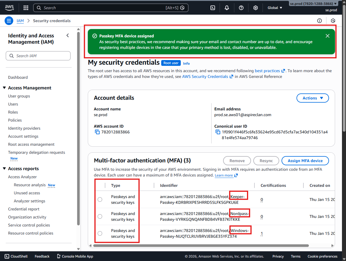Image resolution: width=346 pixels, height=261 pixels.
Task: Go to Roles in sidebar
Action: (x=13, y=112)
